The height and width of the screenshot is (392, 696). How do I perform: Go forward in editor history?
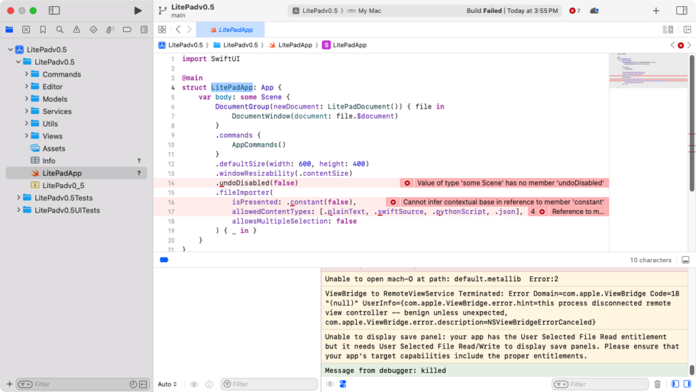click(189, 30)
